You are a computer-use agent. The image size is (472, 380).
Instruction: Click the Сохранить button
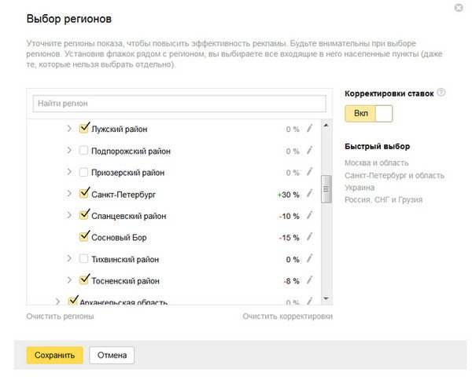54,355
